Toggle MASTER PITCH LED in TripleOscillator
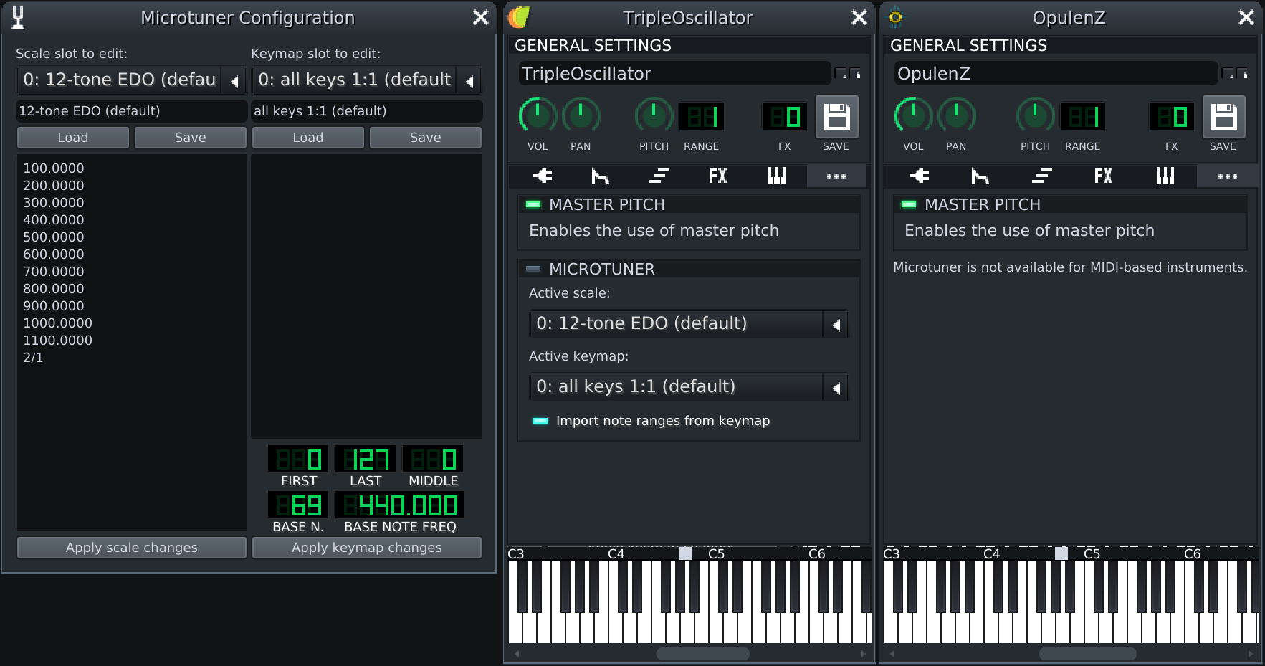The height and width of the screenshot is (666, 1265). pos(533,204)
